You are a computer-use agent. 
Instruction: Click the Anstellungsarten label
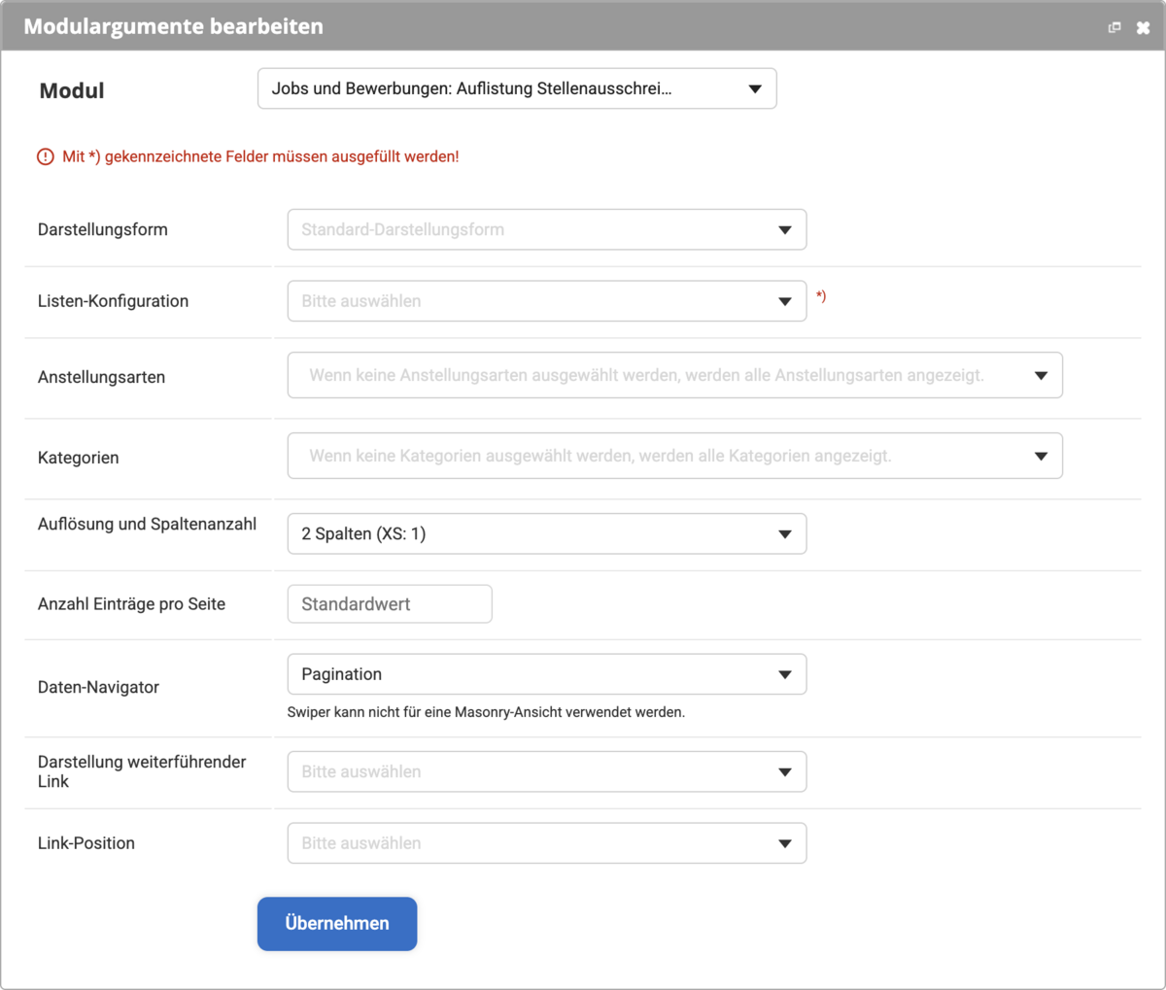coord(101,377)
